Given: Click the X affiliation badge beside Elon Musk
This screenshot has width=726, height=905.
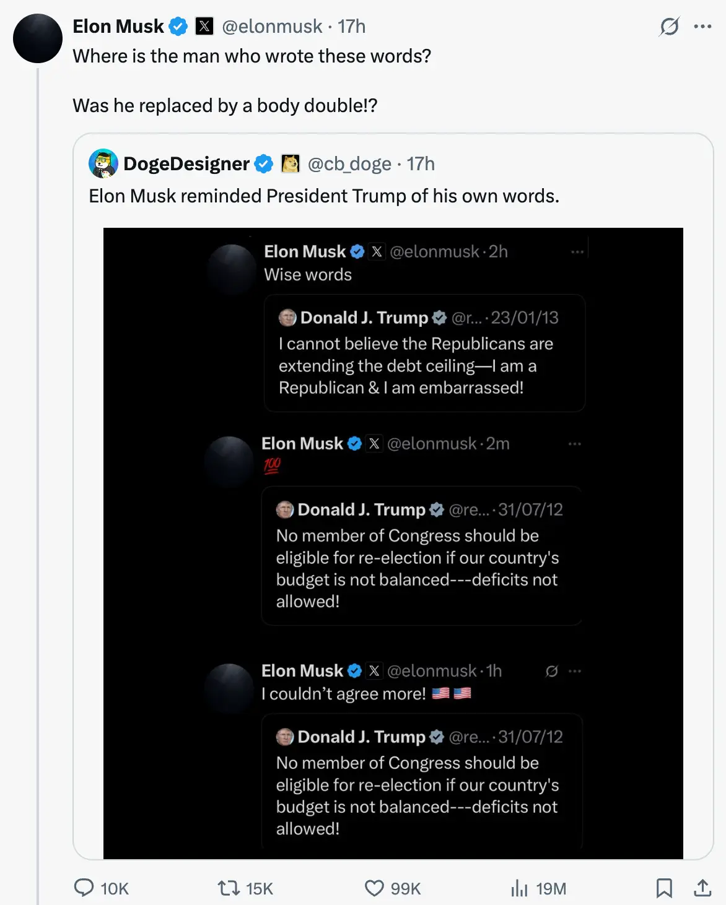Looking at the screenshot, I should 204,27.
